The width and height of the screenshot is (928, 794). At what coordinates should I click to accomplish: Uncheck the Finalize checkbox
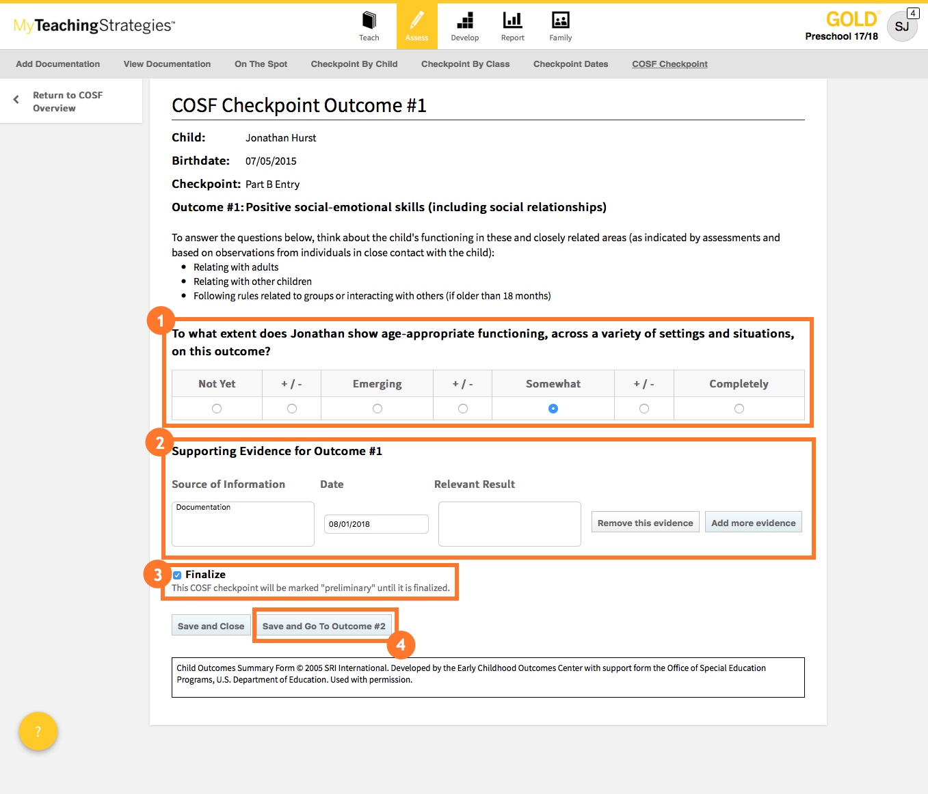pos(177,575)
